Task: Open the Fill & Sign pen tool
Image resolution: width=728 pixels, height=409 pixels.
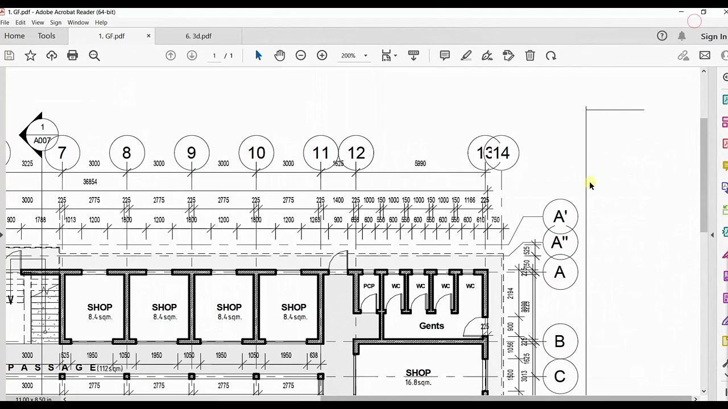Action: click(x=487, y=56)
